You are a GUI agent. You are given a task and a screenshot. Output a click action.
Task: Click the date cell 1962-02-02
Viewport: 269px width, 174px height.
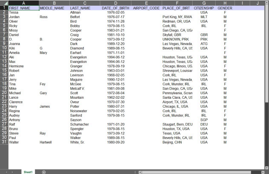pyautogui.click(x=116, y=97)
